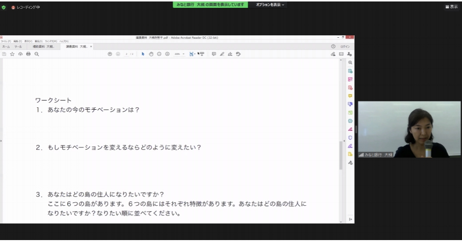Screen dimensions: 462x244
Task: Click the zoom in plus icon
Action: click(x=167, y=54)
